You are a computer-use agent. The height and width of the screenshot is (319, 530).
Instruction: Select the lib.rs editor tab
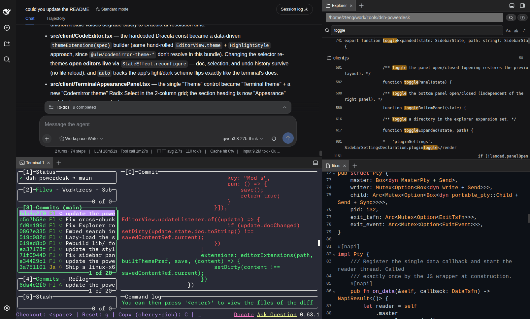click(336, 166)
